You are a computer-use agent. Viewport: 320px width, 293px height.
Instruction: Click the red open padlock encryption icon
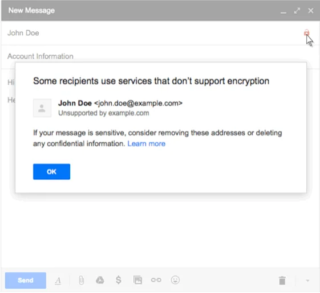click(306, 32)
